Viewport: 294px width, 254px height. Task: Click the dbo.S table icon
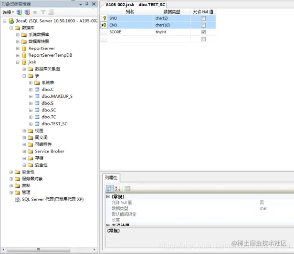pyautogui.click(x=37, y=103)
